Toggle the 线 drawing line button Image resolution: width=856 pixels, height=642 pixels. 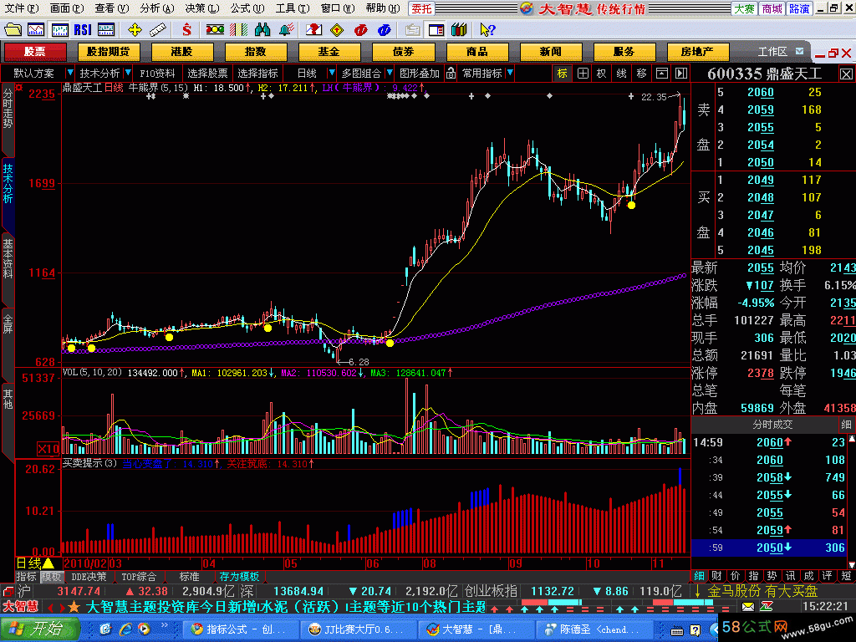pos(621,74)
